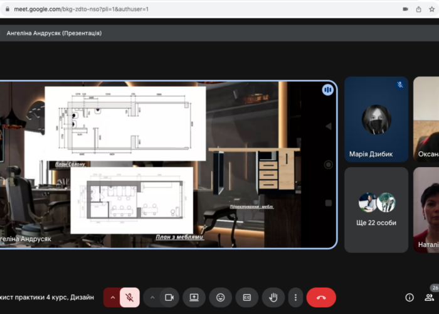Click the meet.google.com address bar

pyautogui.click(x=188, y=9)
